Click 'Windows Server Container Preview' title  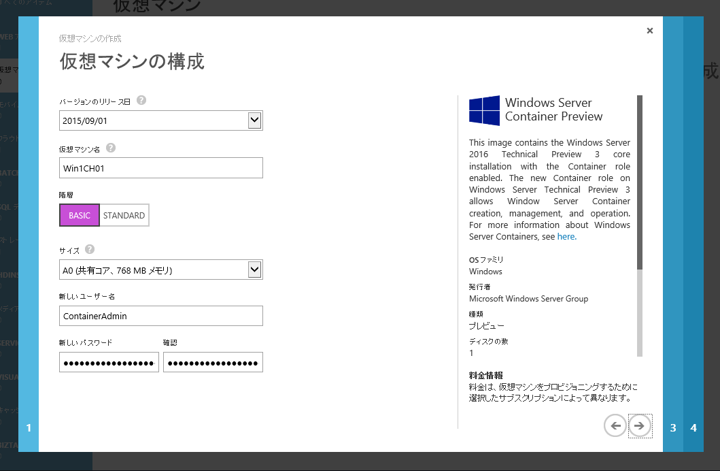point(554,110)
